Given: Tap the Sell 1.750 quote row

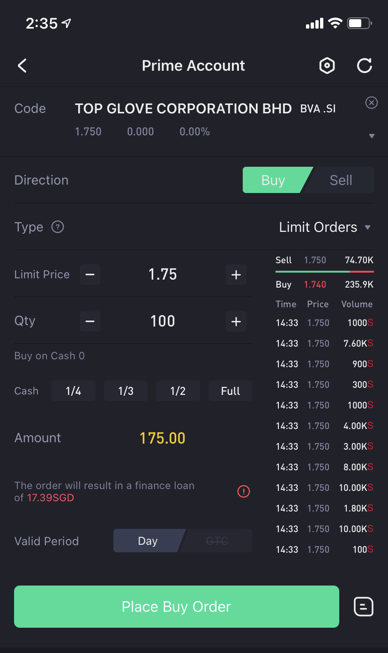Looking at the screenshot, I should (325, 260).
